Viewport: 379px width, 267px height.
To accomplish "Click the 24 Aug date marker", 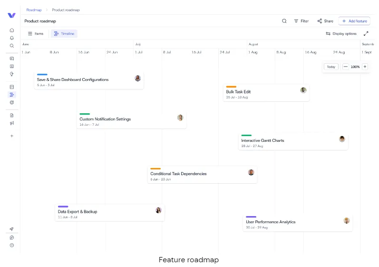I will (x=339, y=52).
